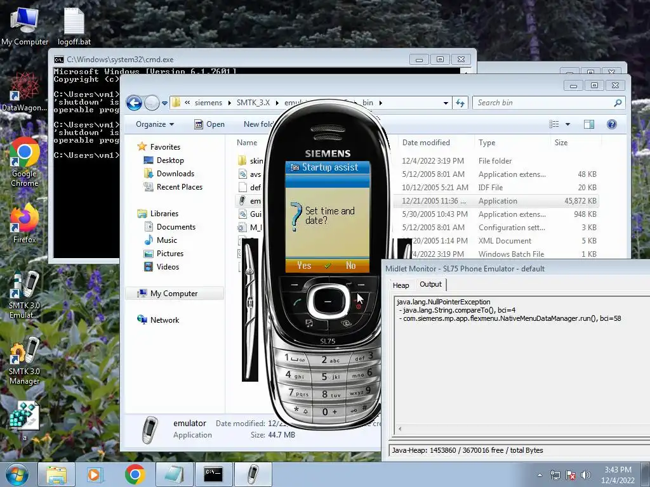Viewport: 650px width, 487px height.
Task: Open view options dropdown arrow
Action: pyautogui.click(x=568, y=124)
